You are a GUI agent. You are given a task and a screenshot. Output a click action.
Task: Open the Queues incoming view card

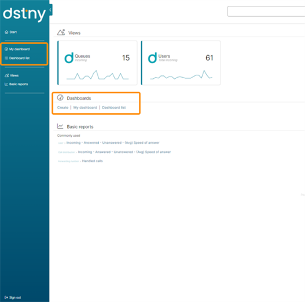click(97, 63)
